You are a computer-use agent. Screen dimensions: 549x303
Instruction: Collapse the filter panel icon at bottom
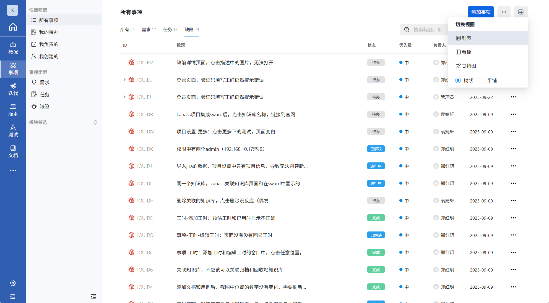click(93, 297)
